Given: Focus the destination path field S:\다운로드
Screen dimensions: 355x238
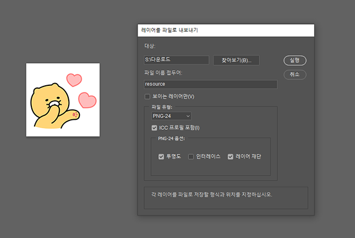Looking at the screenshot, I should [x=176, y=60].
